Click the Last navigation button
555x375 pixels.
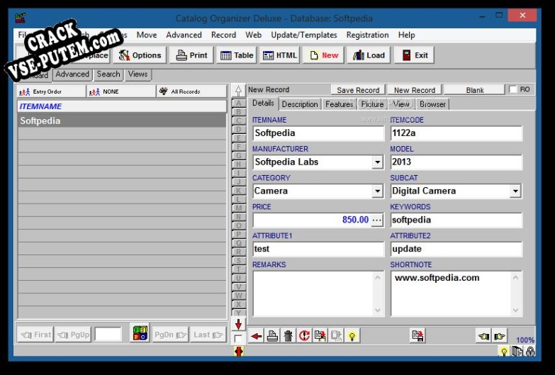pos(208,335)
